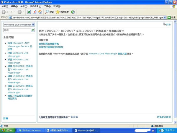Click the 網際網路 zone in status bar
Screen dimensions: 177x133
[157, 126]
